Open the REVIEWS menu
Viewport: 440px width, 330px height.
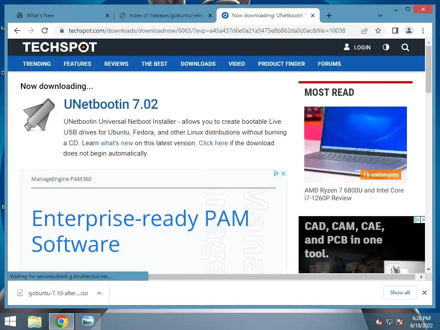pyautogui.click(x=116, y=64)
